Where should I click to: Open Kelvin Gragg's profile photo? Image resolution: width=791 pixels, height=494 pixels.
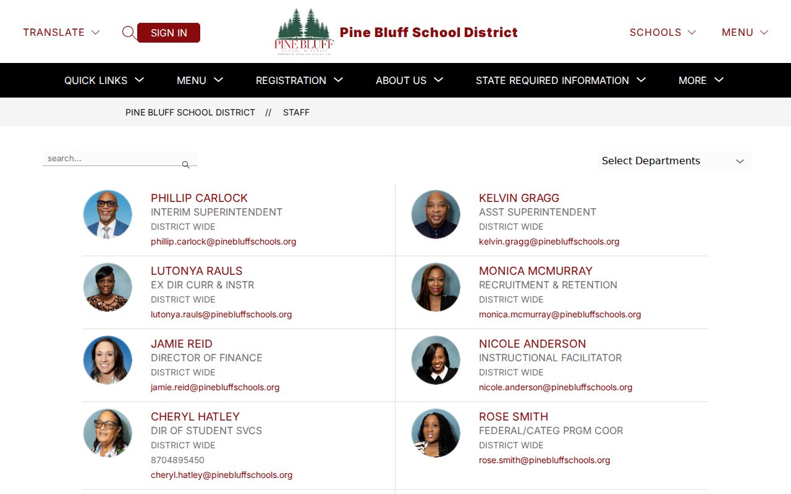tap(436, 214)
